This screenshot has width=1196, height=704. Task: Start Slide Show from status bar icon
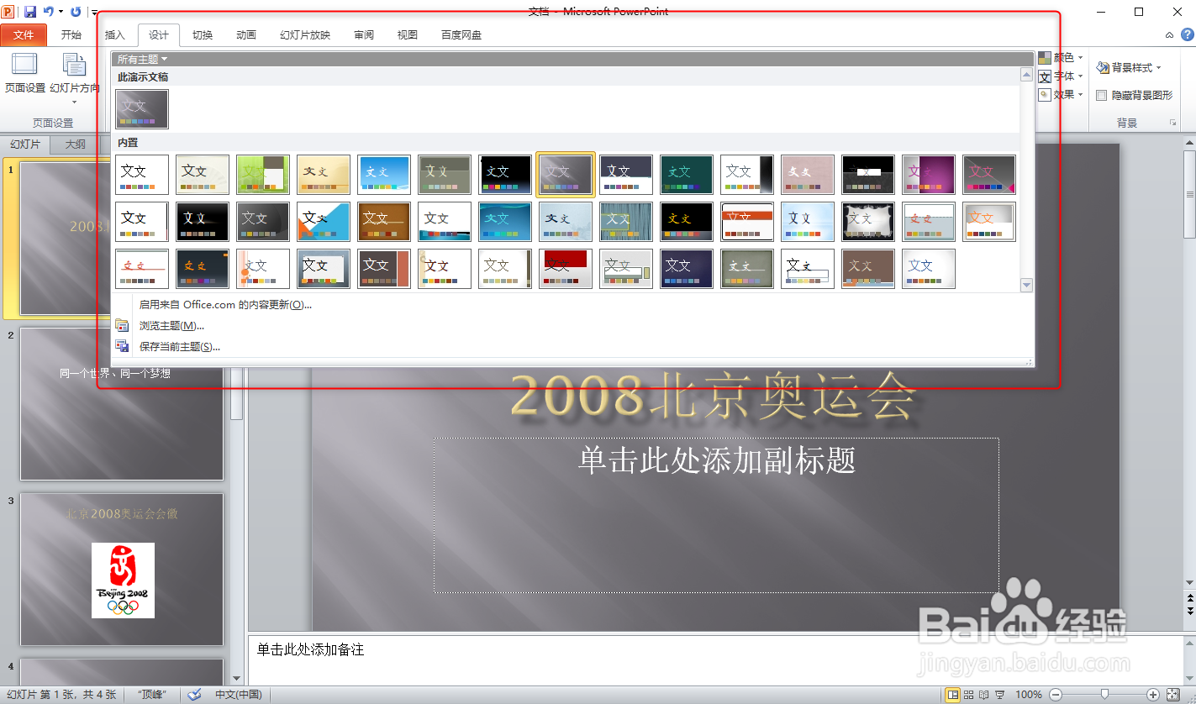pyautogui.click(x=1002, y=695)
